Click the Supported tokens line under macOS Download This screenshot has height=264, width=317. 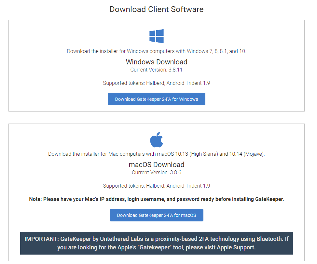click(x=157, y=186)
